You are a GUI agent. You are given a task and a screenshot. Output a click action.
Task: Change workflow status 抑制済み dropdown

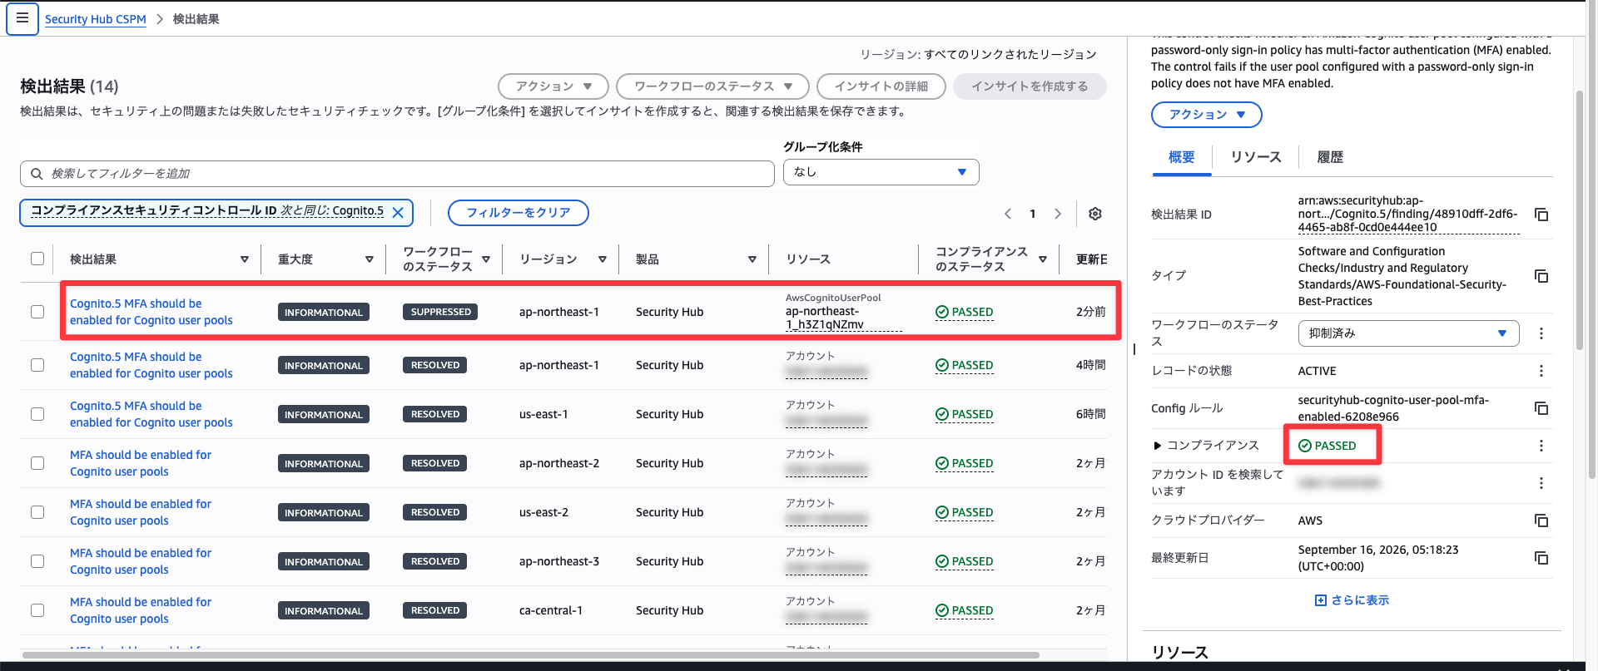point(1408,333)
